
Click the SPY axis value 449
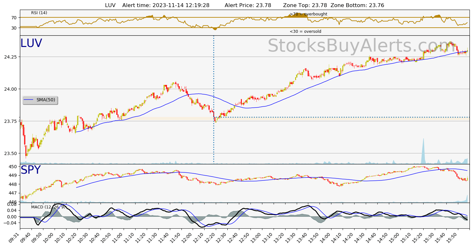[13, 175]
